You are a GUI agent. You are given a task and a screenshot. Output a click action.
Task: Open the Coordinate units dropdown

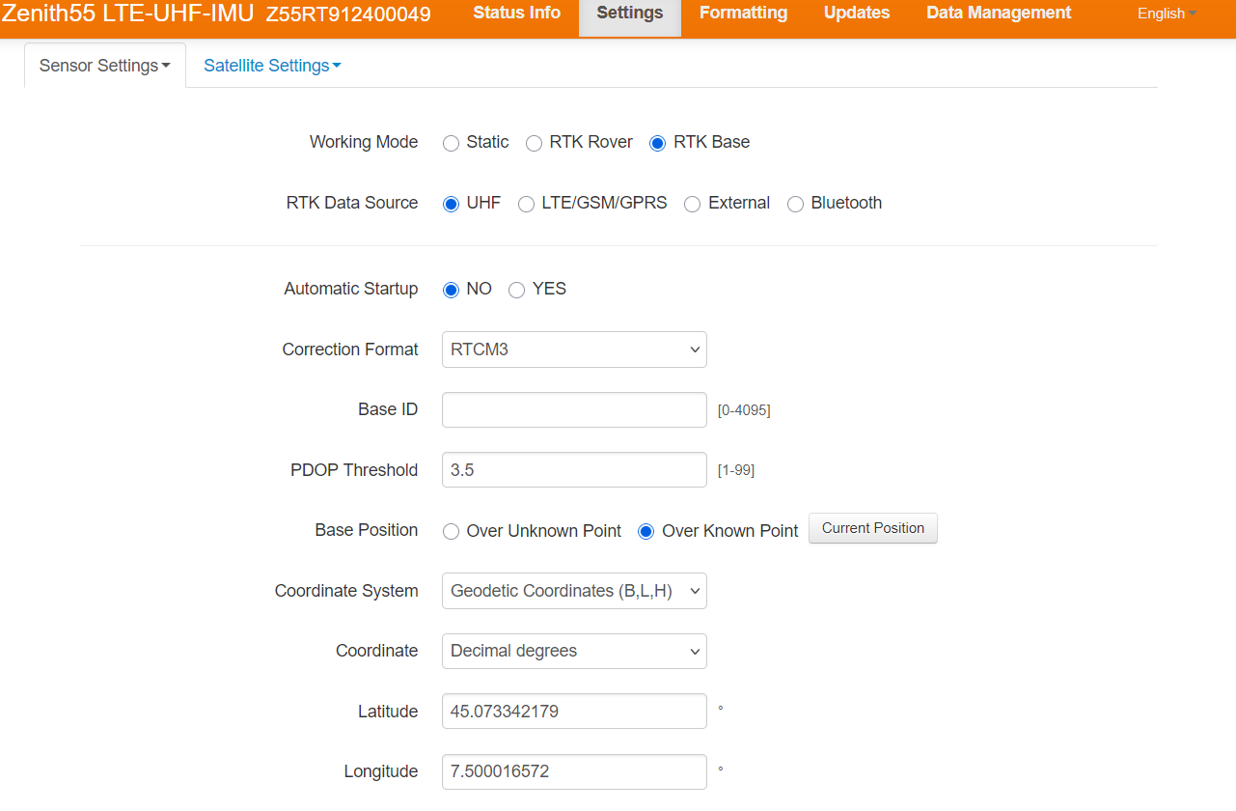(574, 651)
